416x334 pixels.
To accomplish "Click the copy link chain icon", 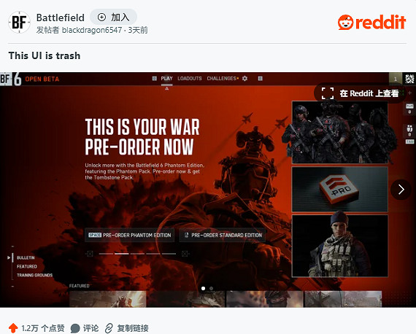I will click(x=109, y=328).
